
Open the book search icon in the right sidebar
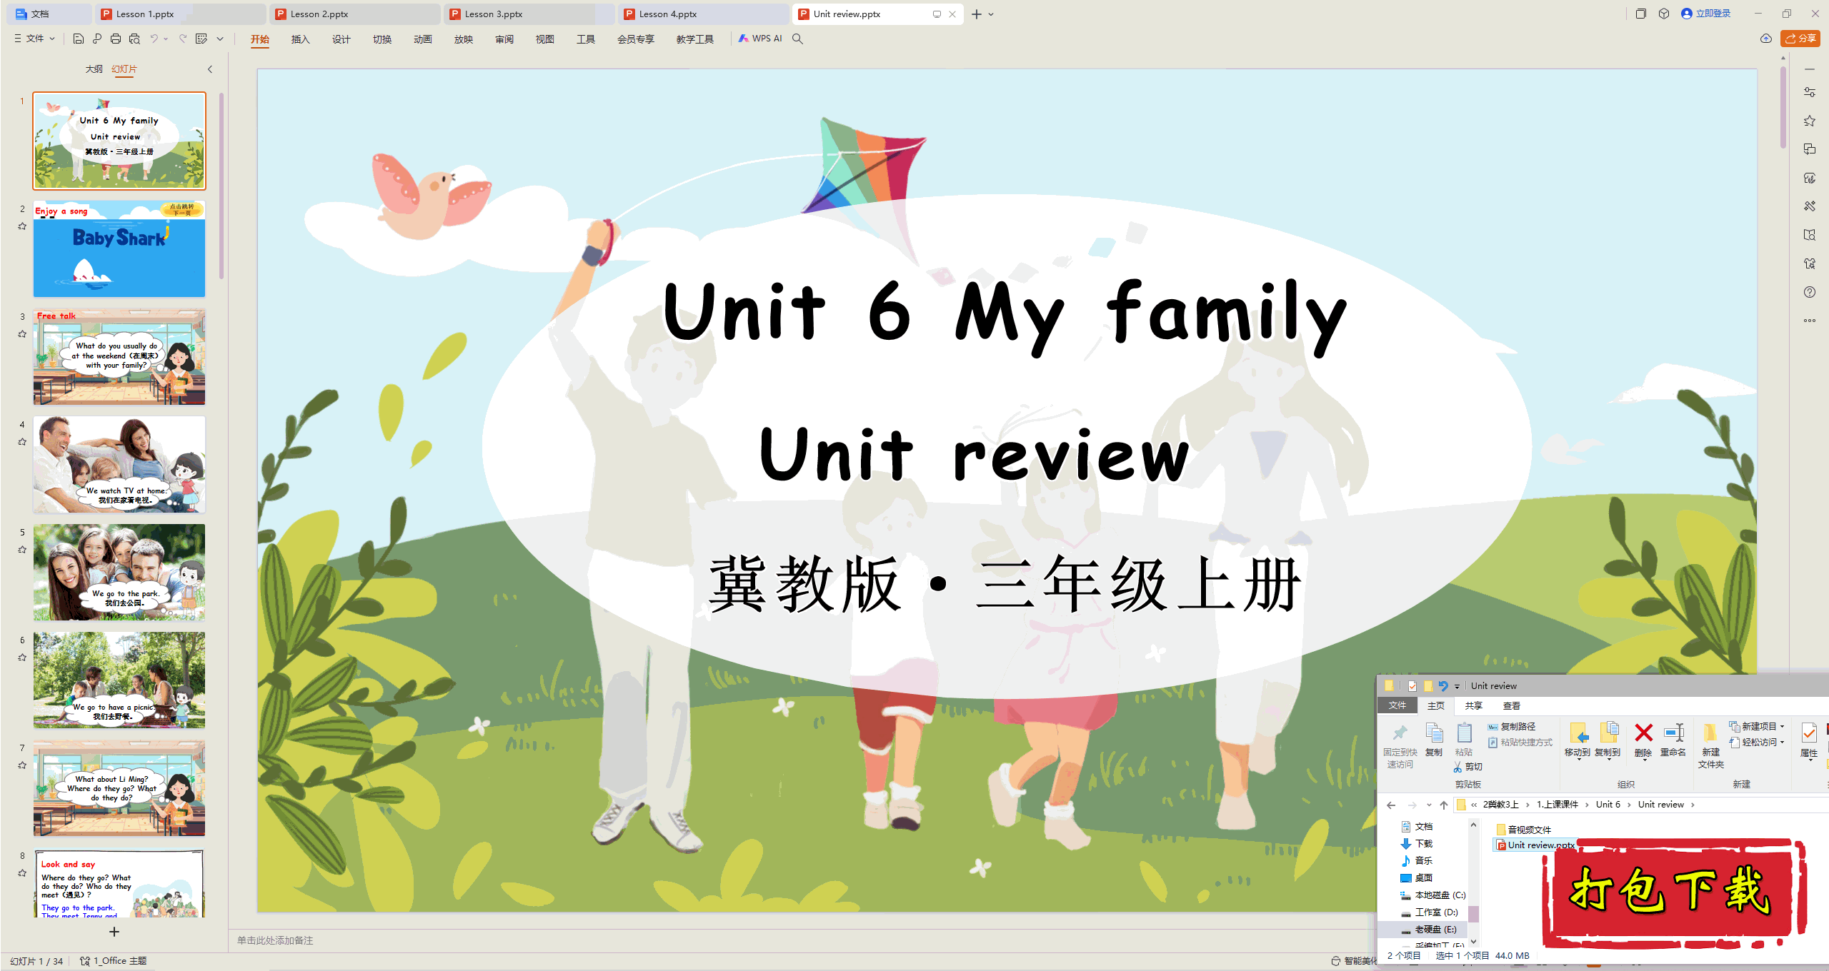click(x=1810, y=235)
